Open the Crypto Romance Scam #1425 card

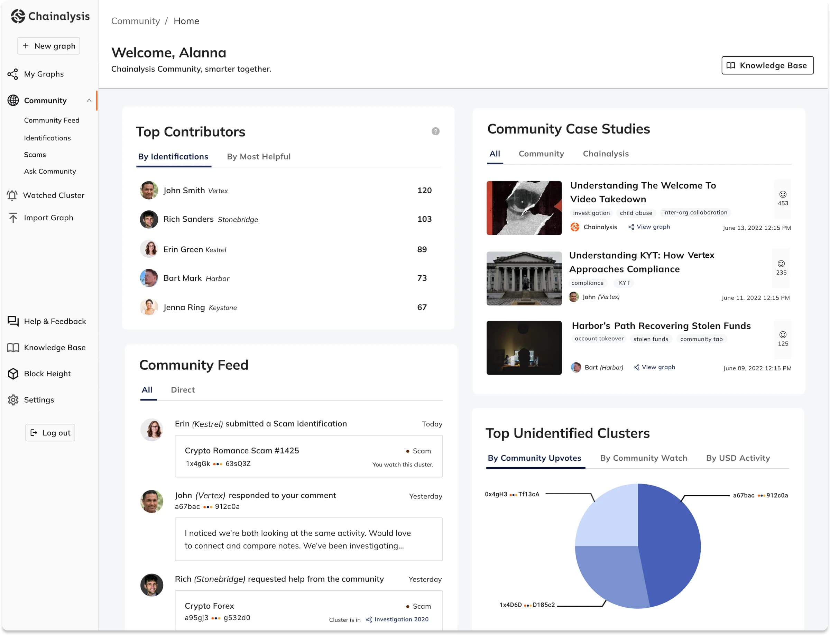tap(308, 457)
